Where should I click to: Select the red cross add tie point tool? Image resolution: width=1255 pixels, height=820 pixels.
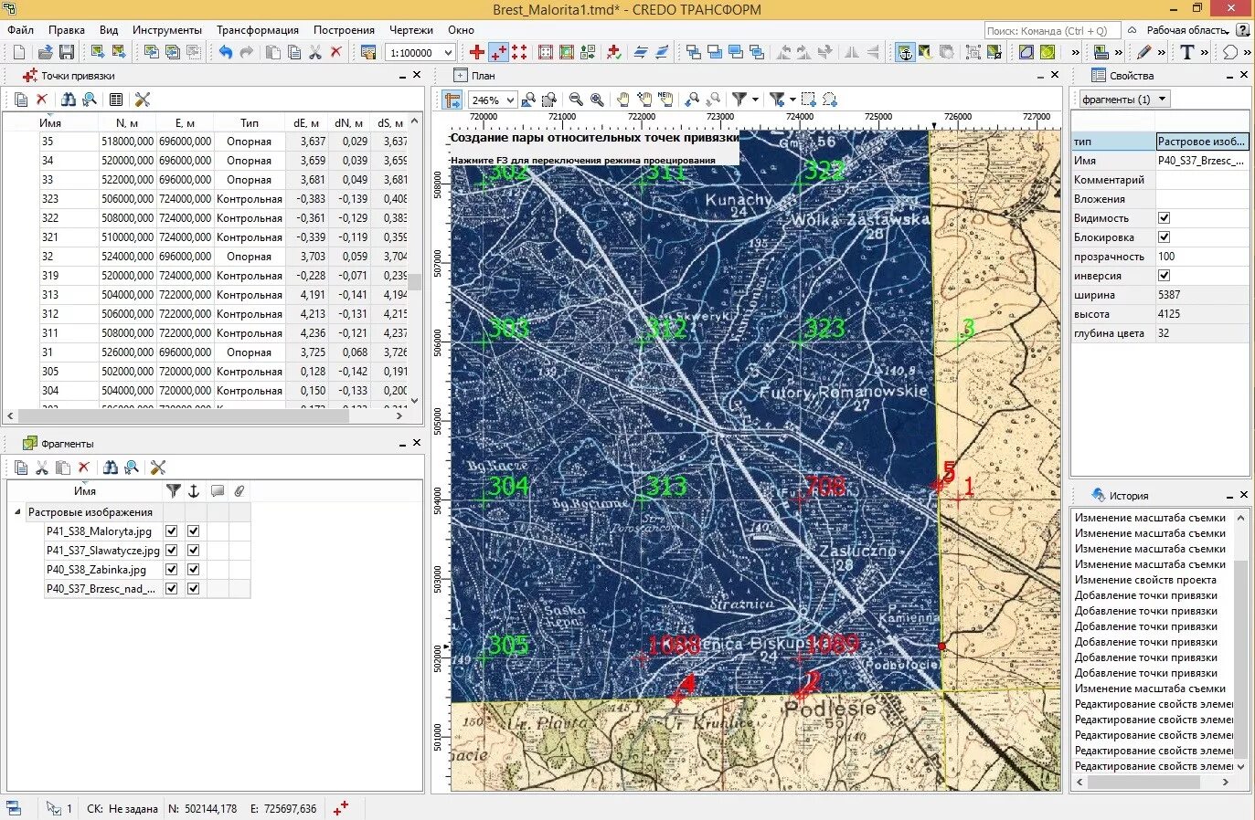click(477, 52)
